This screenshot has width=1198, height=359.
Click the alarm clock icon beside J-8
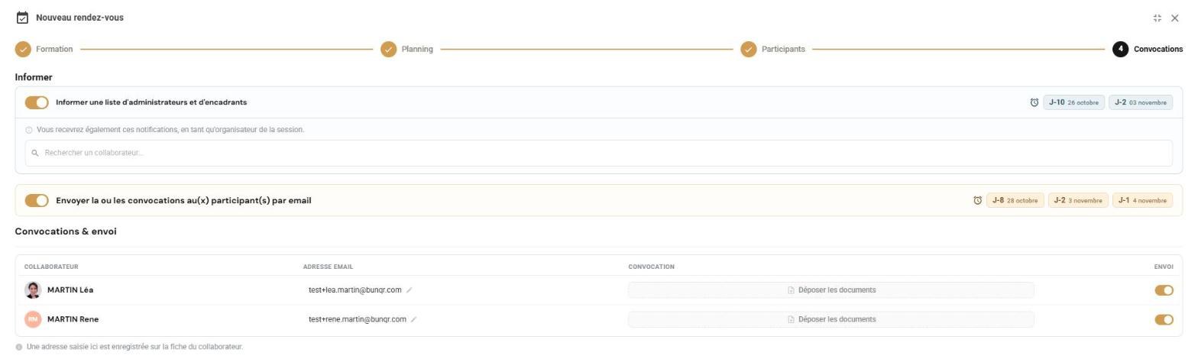coord(977,200)
